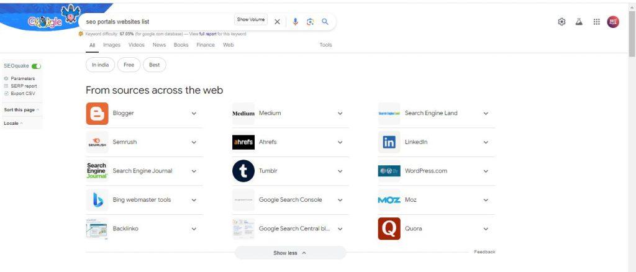Image resolution: width=636 pixels, height=272 pixels.
Task: Click Google Search Central blog thumbnail
Action: [x=243, y=229]
